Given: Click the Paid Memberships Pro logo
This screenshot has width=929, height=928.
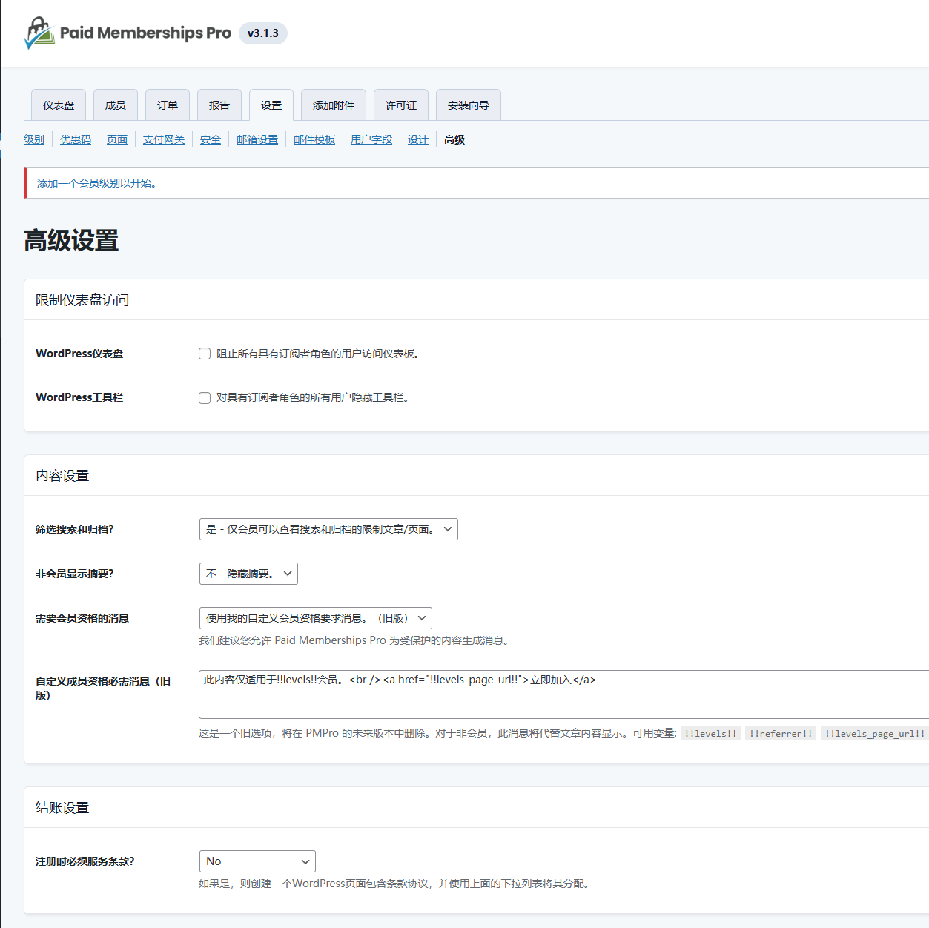Looking at the screenshot, I should click(128, 33).
